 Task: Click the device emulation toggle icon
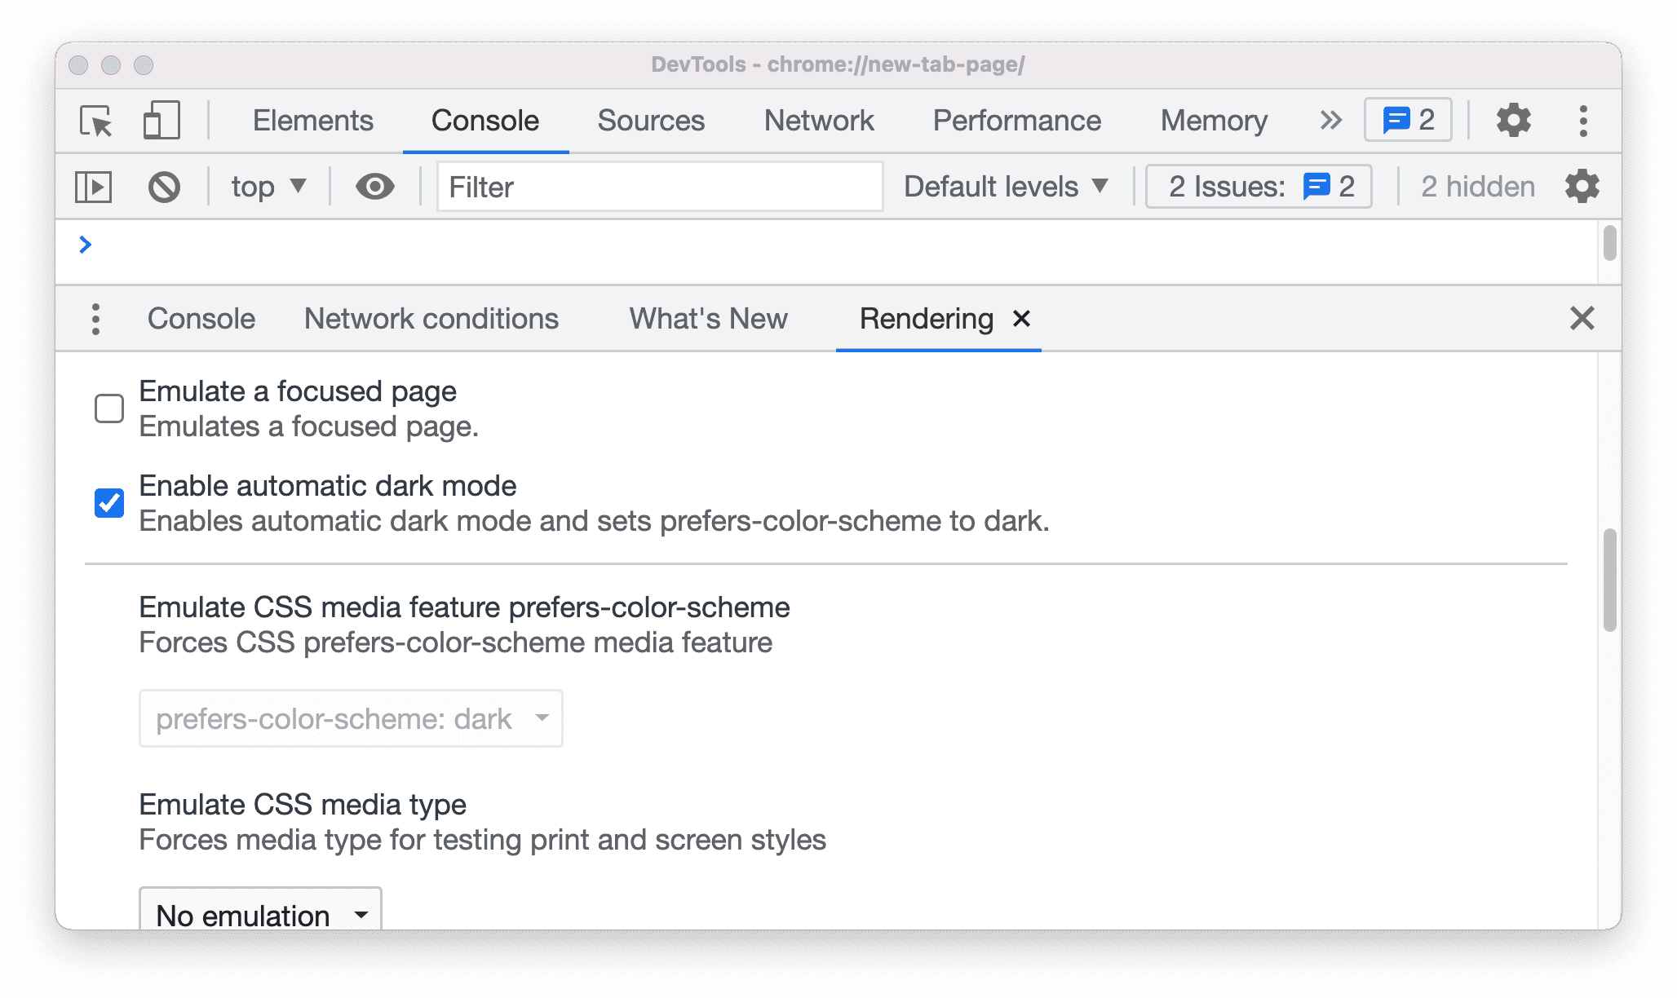coord(161,119)
